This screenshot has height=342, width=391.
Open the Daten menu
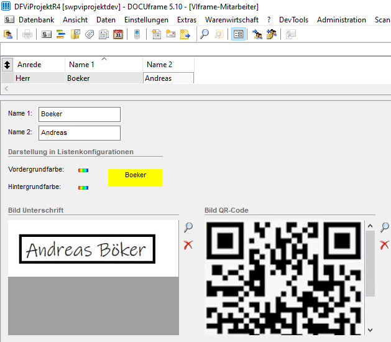click(106, 20)
